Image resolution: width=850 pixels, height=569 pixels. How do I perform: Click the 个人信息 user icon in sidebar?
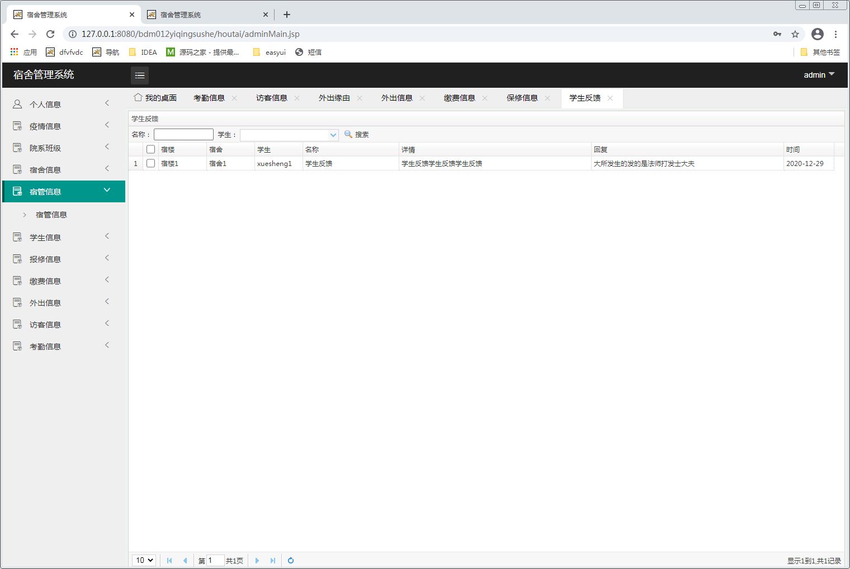pyautogui.click(x=17, y=104)
